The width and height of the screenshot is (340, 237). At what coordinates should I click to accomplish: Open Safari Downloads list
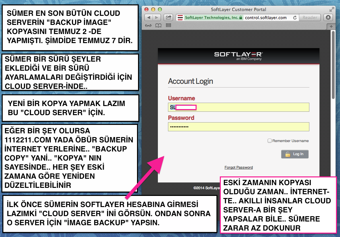click(x=328, y=18)
